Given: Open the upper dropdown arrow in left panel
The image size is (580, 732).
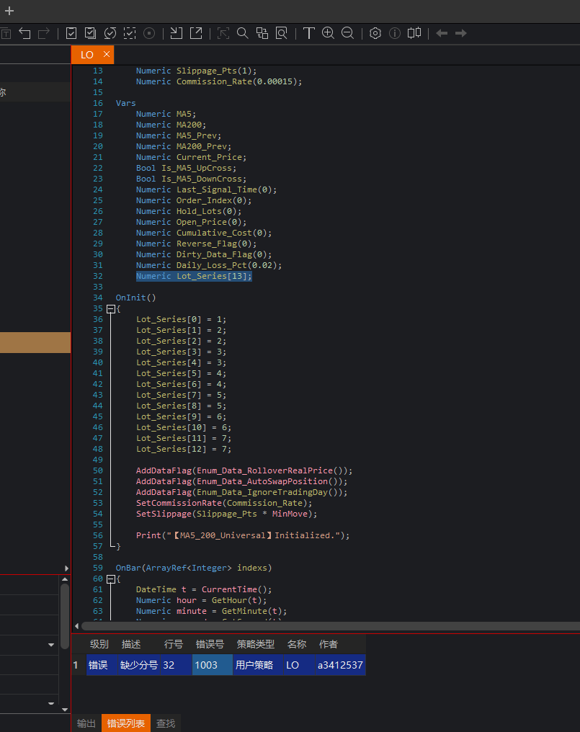Looking at the screenshot, I should pos(51,645).
